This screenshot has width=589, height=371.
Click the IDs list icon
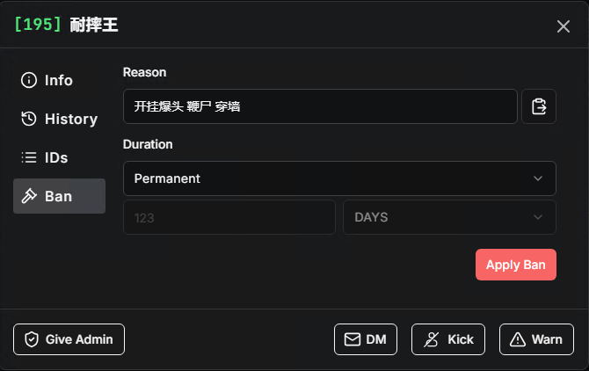(x=29, y=157)
